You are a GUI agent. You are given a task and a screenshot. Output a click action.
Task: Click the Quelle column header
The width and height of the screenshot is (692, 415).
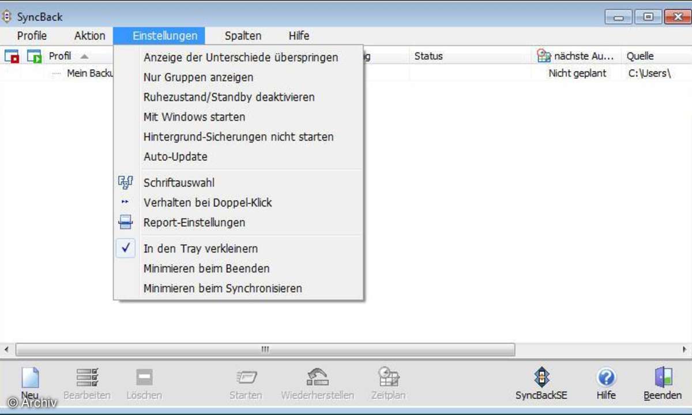(640, 56)
